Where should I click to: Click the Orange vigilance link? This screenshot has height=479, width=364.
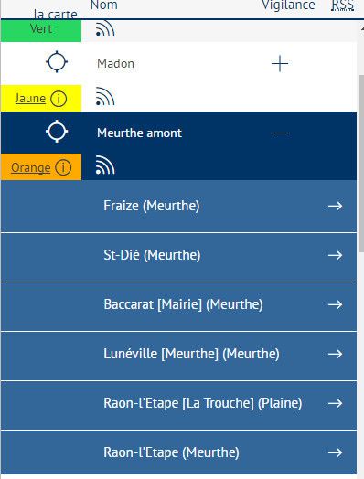(x=30, y=167)
